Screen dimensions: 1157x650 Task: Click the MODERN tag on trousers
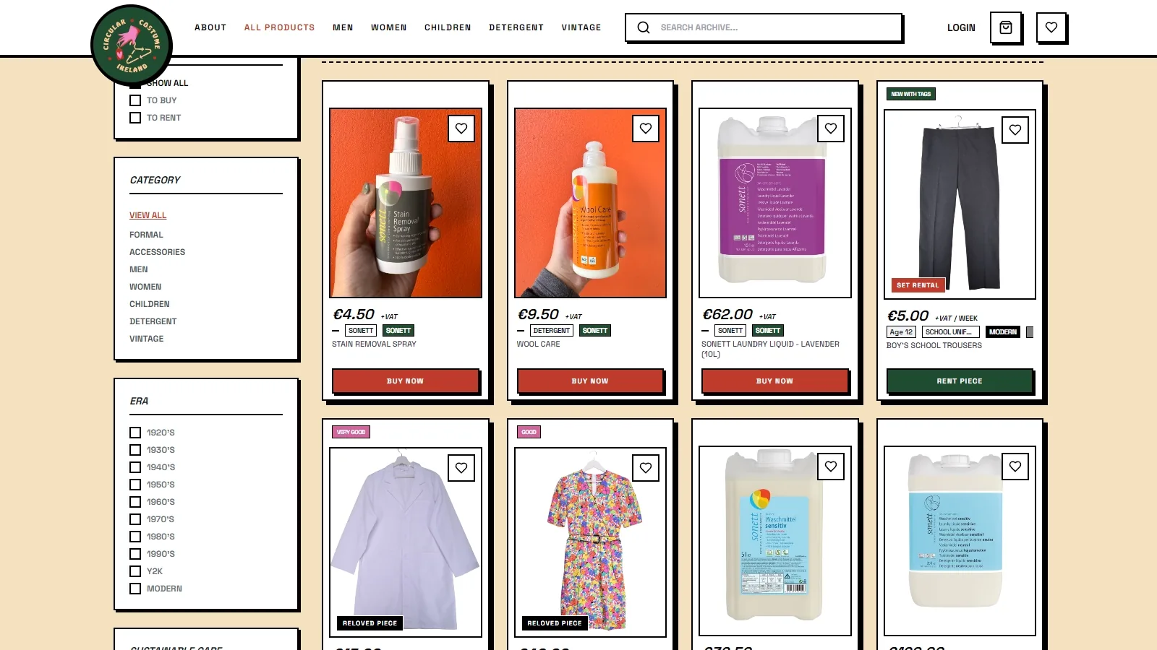point(1003,332)
